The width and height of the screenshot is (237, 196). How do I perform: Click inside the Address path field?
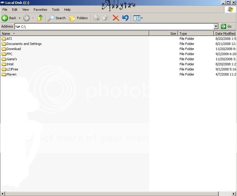point(117,26)
